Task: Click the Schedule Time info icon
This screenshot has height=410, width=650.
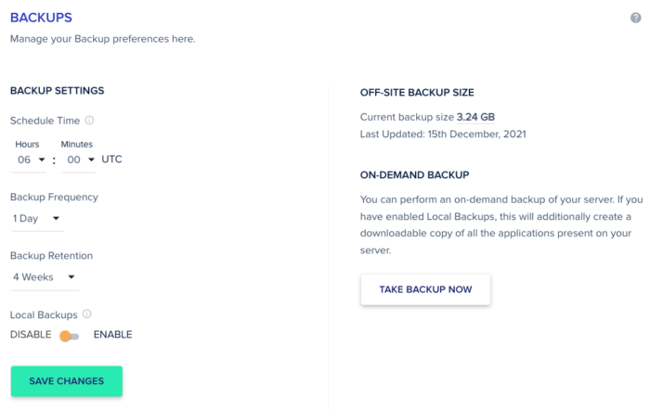Action: point(90,121)
